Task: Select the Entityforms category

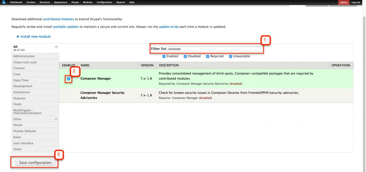Action: pos(35,92)
